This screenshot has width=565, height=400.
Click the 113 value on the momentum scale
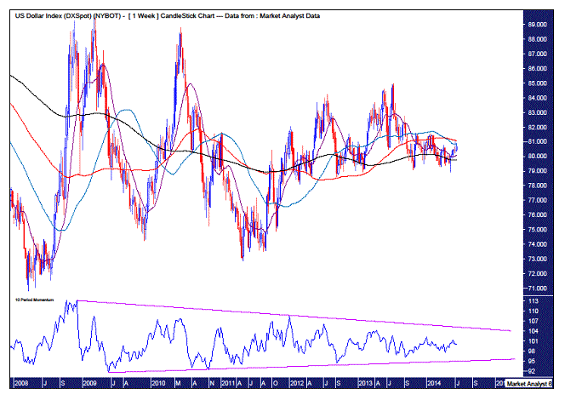point(534,301)
